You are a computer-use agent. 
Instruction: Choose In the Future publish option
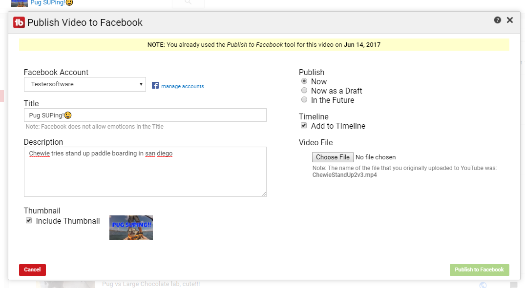pos(304,99)
